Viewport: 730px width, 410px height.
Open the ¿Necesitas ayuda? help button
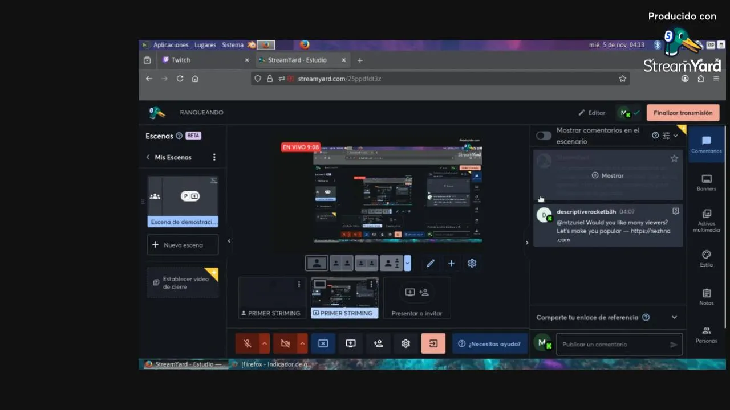pos(489,343)
